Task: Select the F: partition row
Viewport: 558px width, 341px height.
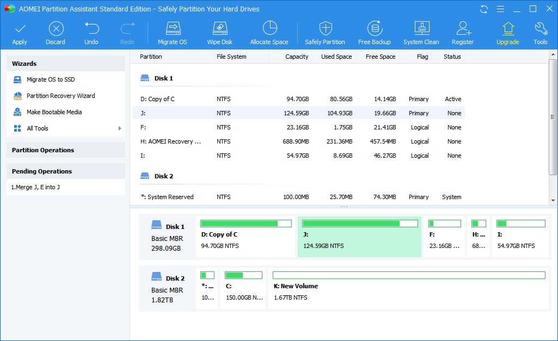Action: pos(299,128)
